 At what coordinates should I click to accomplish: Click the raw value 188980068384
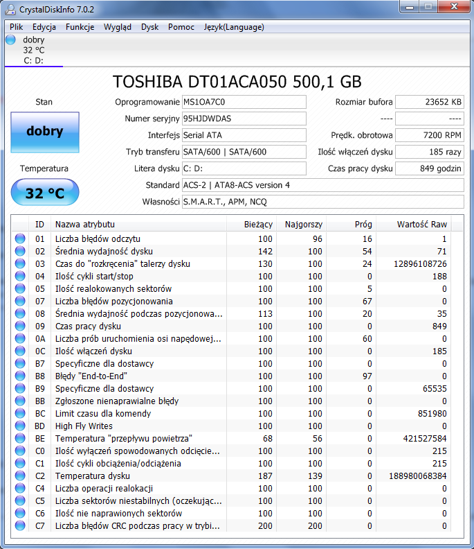click(x=418, y=476)
